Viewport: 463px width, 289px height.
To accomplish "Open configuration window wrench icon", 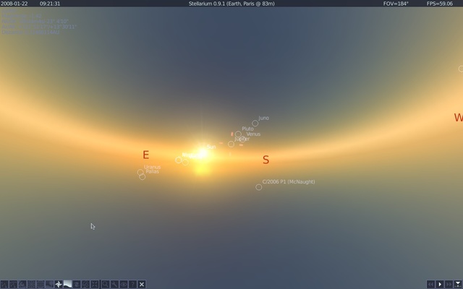I will 114,284.
